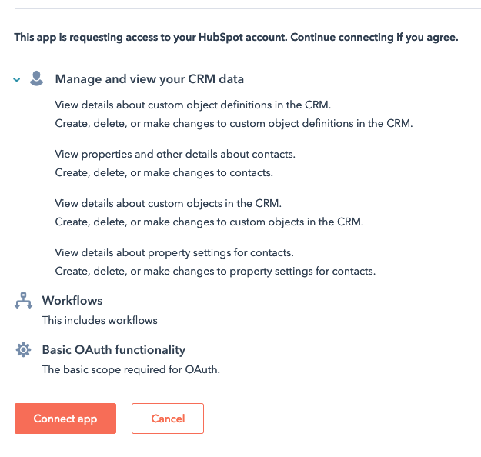Click 'Create, delete, or make changes to custom objects' line

[209, 222]
